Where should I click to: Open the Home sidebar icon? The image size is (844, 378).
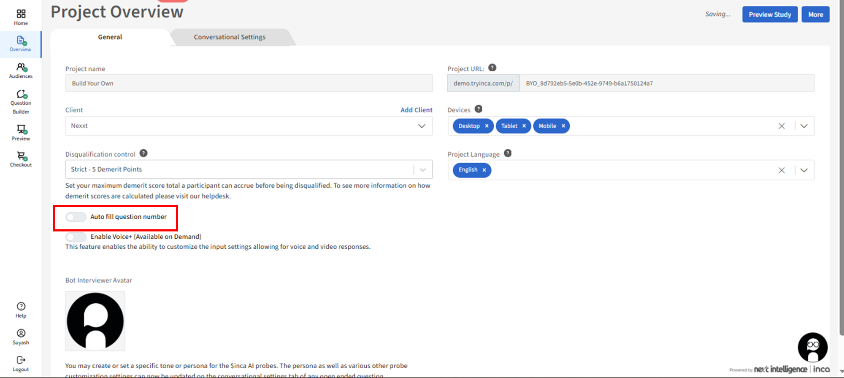click(21, 14)
